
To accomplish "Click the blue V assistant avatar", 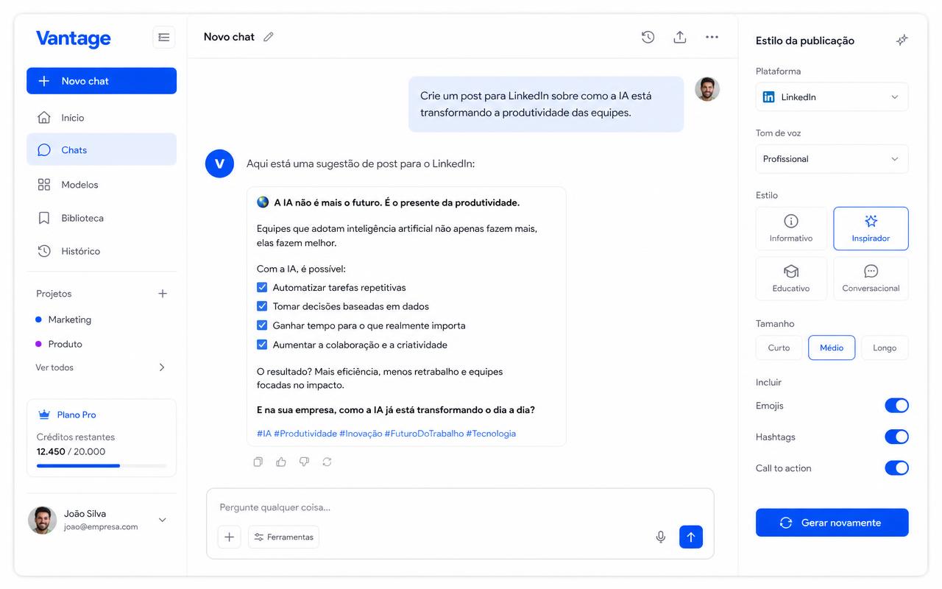I will tap(219, 163).
